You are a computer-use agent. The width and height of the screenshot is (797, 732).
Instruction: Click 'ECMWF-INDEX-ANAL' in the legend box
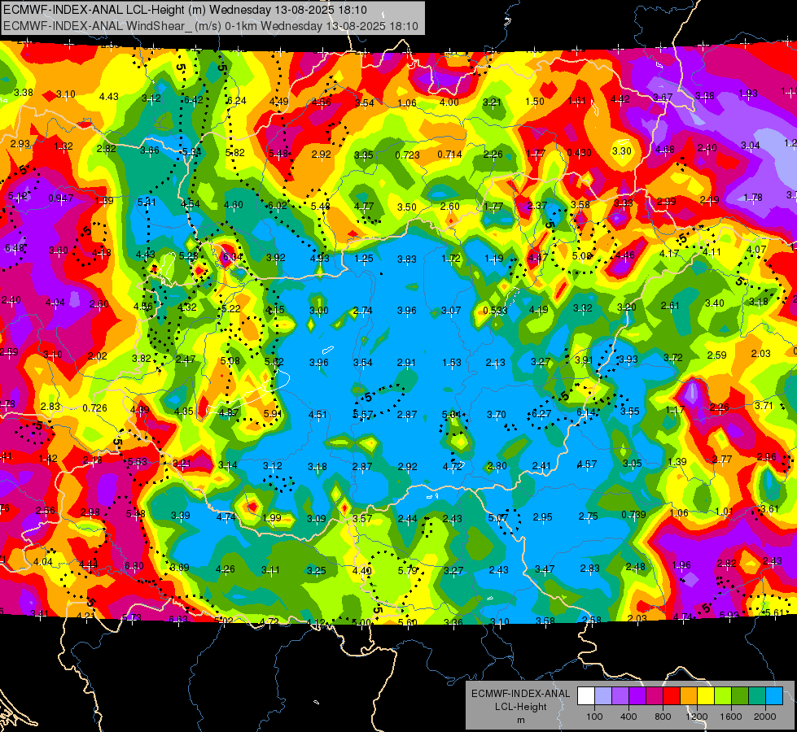(x=520, y=694)
